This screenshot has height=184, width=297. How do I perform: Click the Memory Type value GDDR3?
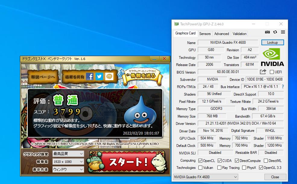216,109
